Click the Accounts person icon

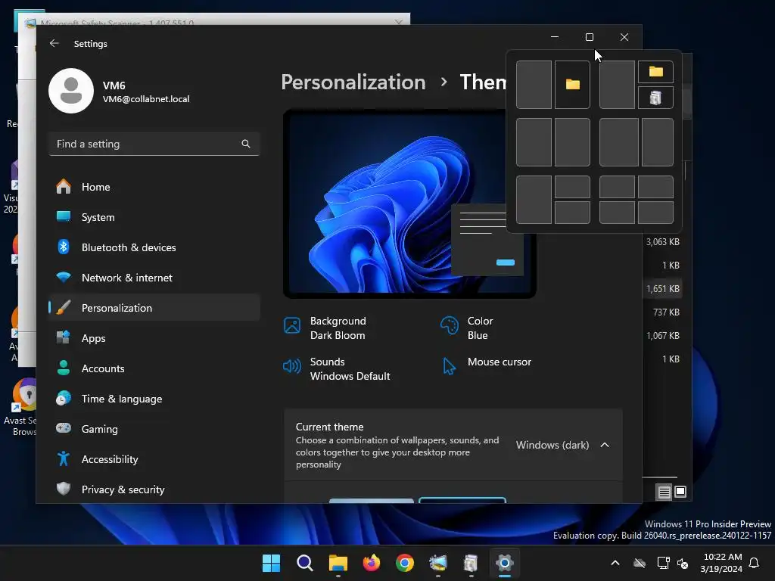tap(64, 368)
